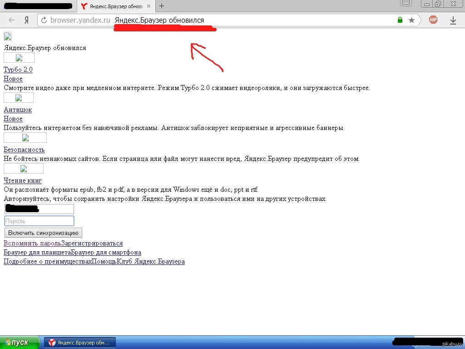Click the broken image above Антишок
The height and width of the screenshot is (349, 465).
click(19, 98)
